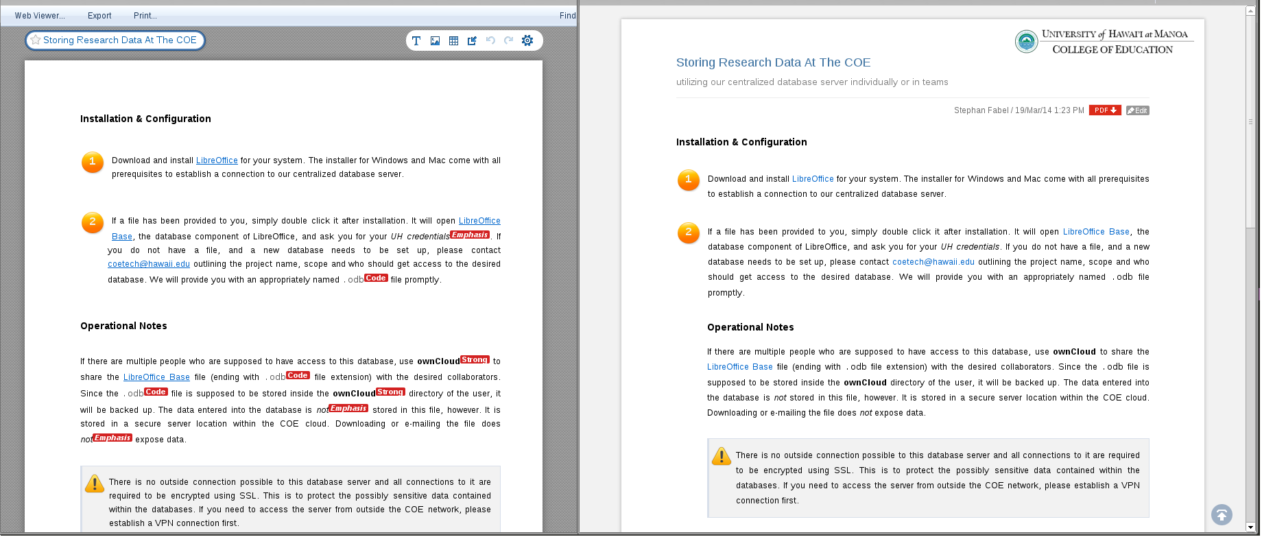Click the 'Installation & Configuration' heading in the editor

click(x=145, y=119)
